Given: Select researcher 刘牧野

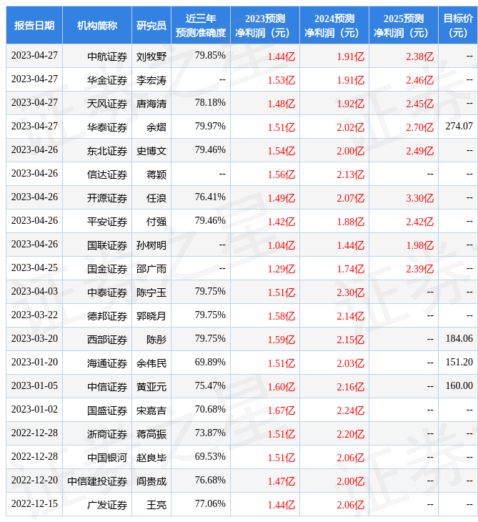Looking at the screenshot, I should click(x=151, y=56).
